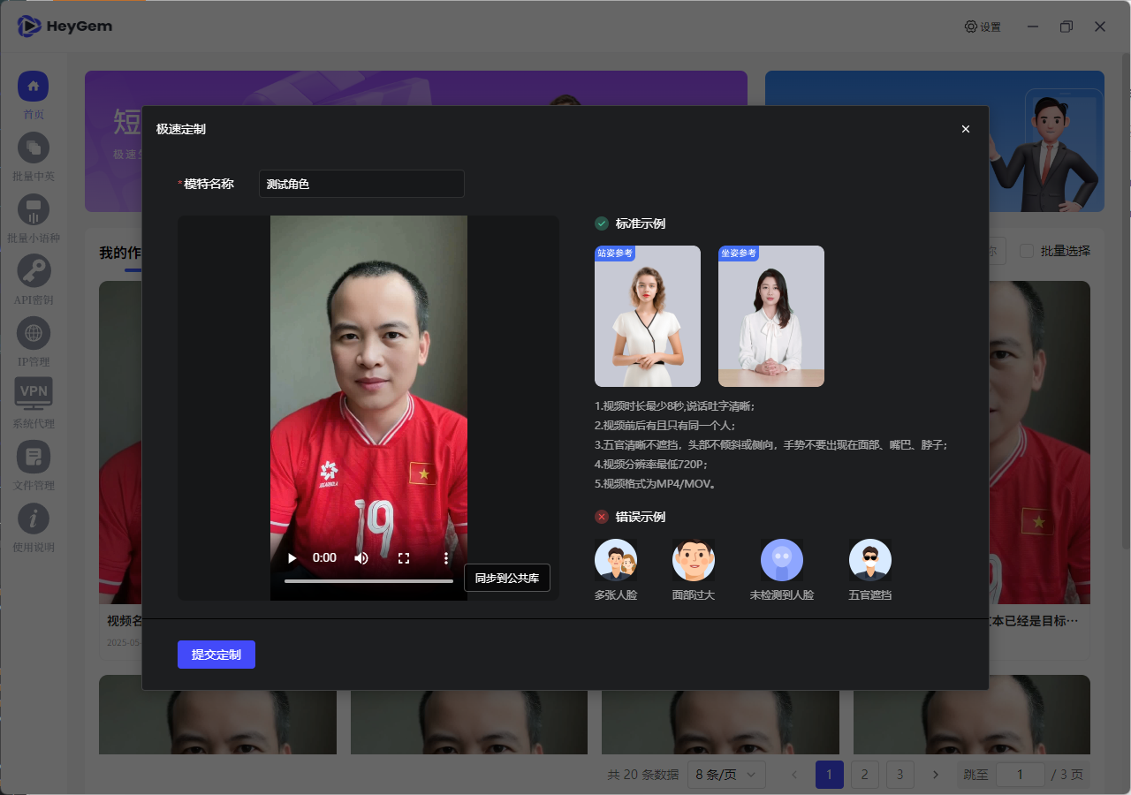The image size is (1131, 795).
Task: Click the 坐姿参考 example image
Action: [771, 316]
